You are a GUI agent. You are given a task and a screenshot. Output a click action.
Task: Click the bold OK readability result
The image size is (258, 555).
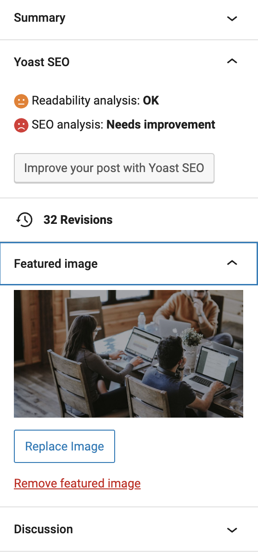(x=151, y=101)
